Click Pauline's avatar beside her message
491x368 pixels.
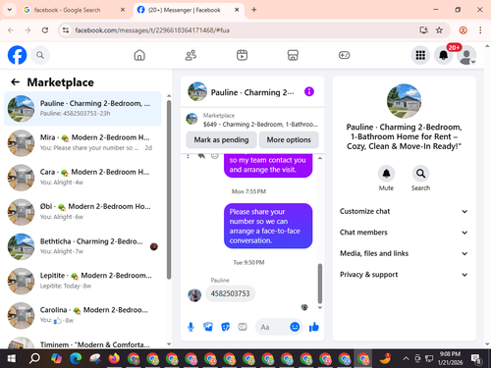point(194,295)
